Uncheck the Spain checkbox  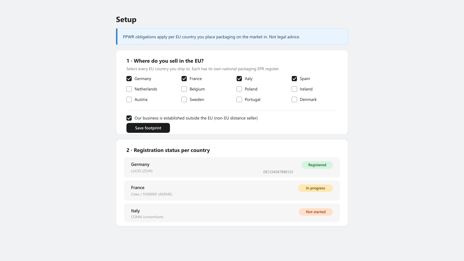[294, 79]
